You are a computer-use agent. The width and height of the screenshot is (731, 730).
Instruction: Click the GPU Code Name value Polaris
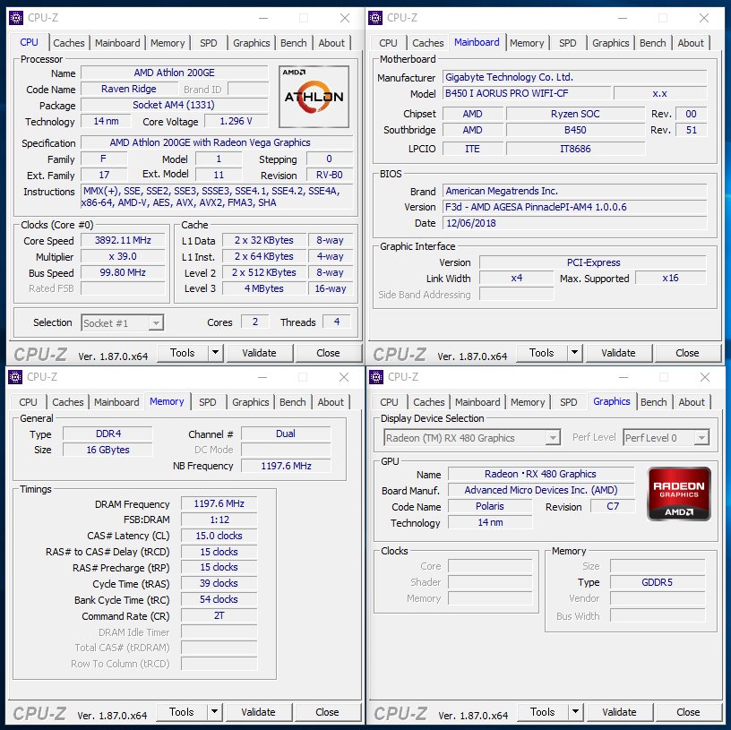490,506
